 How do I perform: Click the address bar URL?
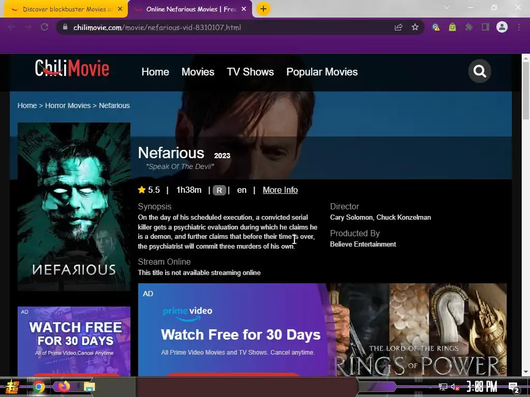tap(157, 27)
